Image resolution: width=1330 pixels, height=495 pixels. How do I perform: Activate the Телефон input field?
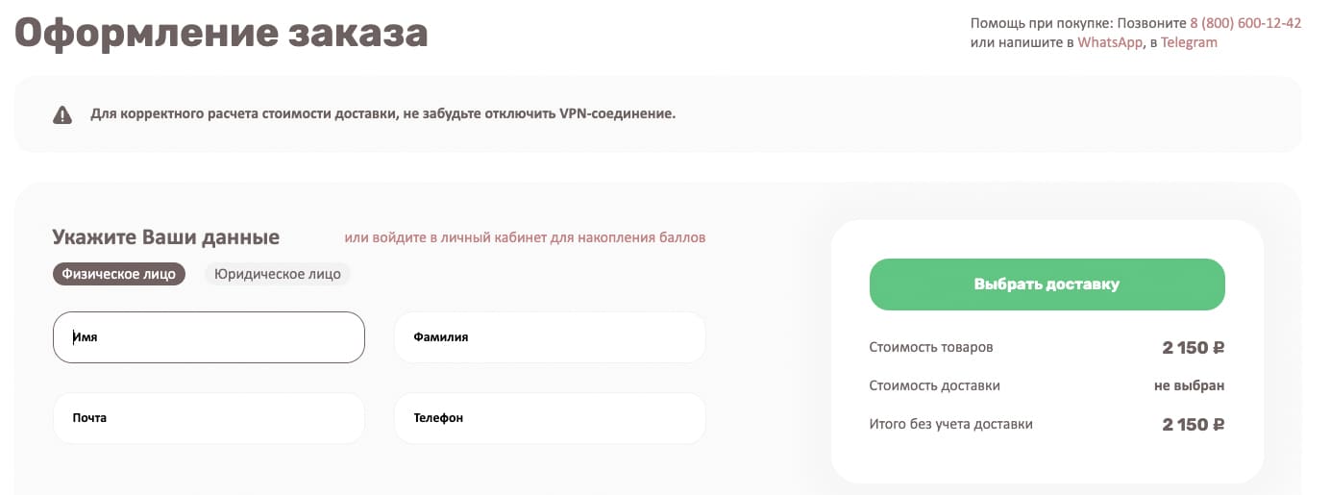(550, 418)
